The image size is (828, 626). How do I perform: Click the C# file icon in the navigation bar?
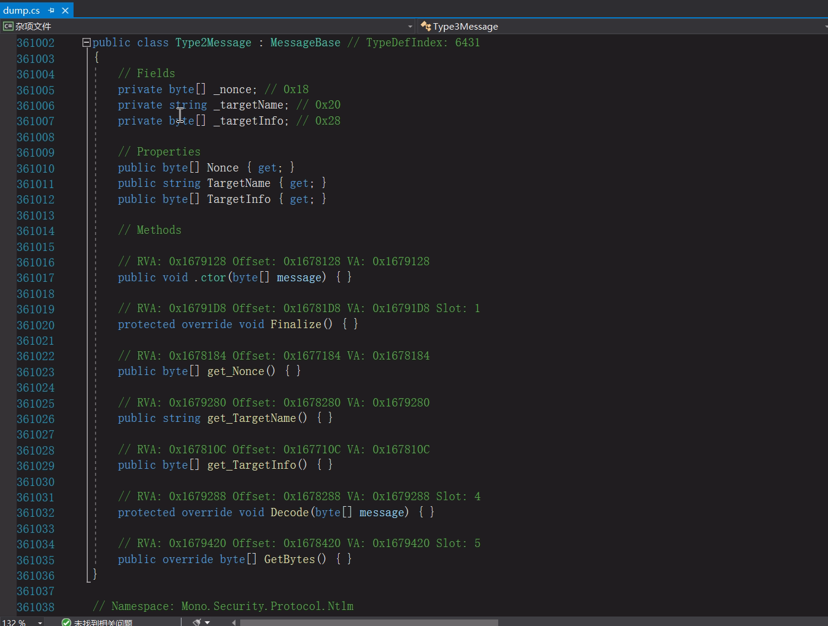(8, 26)
